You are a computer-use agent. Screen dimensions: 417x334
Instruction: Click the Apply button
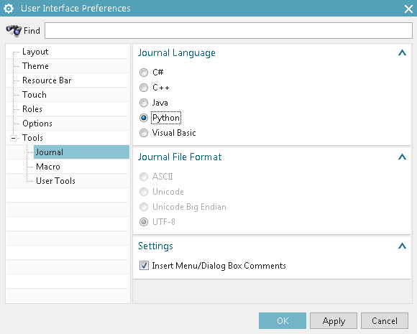pos(334,321)
